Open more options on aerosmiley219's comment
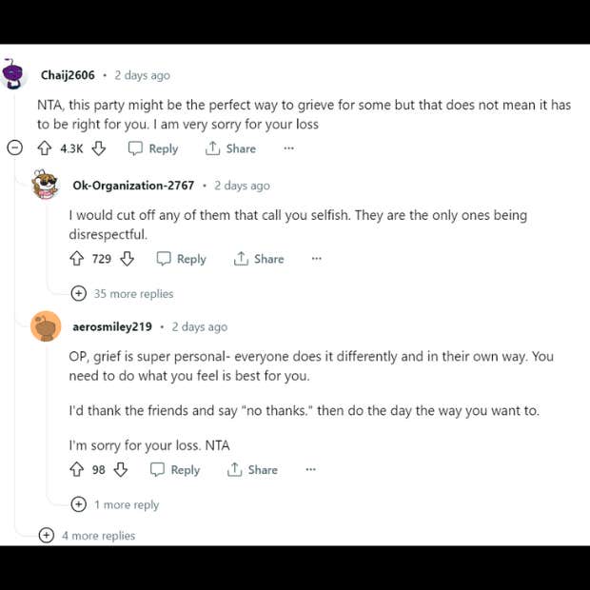 [310, 470]
